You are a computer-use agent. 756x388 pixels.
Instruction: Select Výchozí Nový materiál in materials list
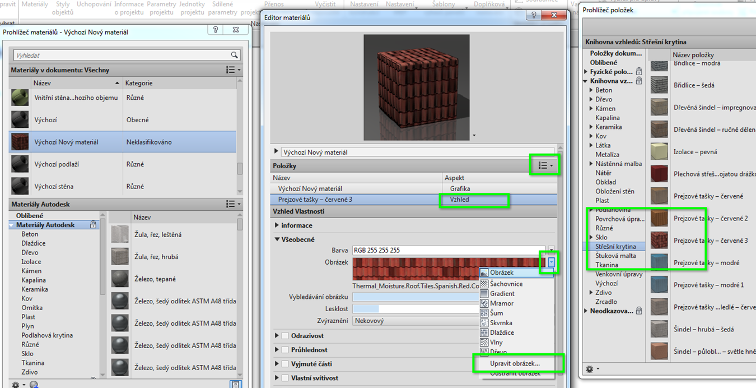(66, 142)
